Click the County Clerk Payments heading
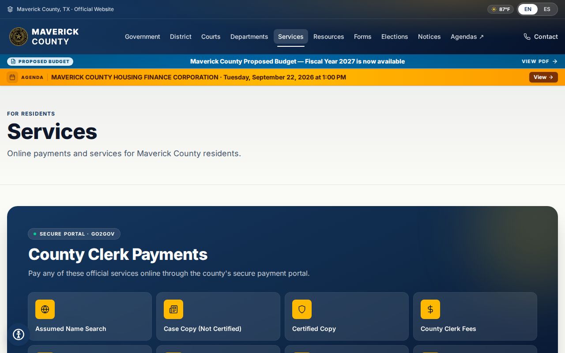Image resolution: width=565 pixels, height=353 pixels. click(x=118, y=255)
